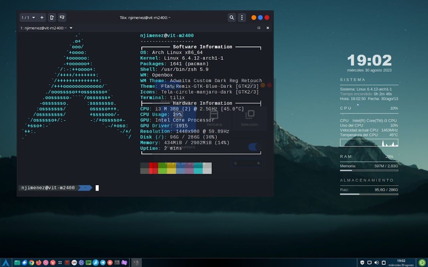Toggle the faded blue pointer switch
This screenshot has height=267, width=428.
point(255,147)
